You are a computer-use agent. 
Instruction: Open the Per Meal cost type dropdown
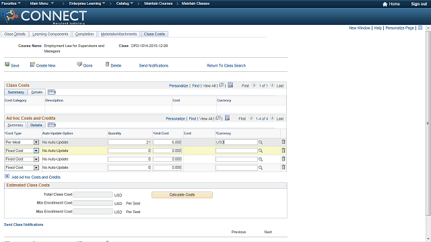[x=36, y=142]
